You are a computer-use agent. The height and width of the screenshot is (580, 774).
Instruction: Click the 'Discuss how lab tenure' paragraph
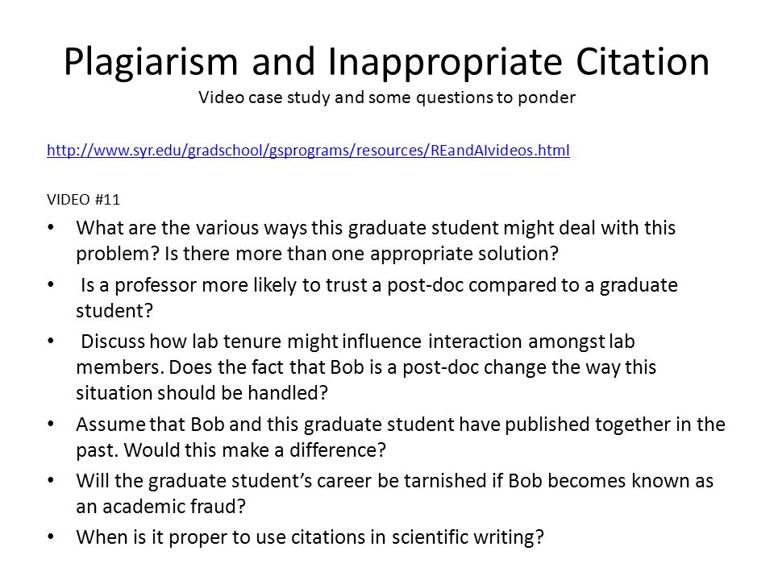click(366, 367)
